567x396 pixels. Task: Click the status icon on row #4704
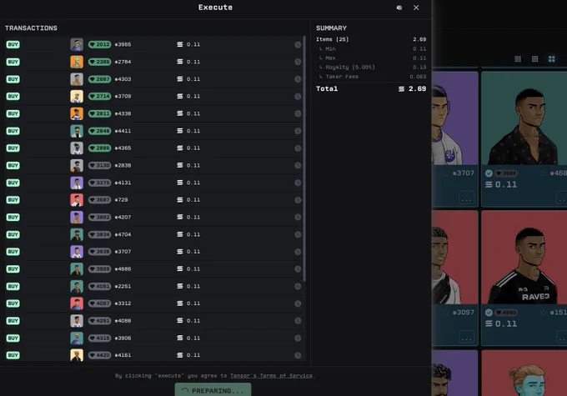tap(298, 234)
